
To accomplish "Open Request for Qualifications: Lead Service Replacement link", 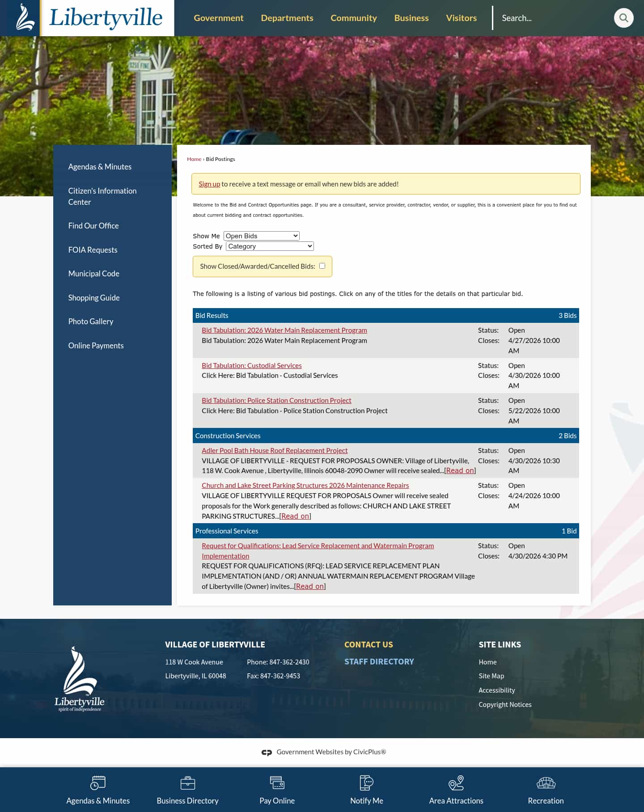I will (x=318, y=551).
